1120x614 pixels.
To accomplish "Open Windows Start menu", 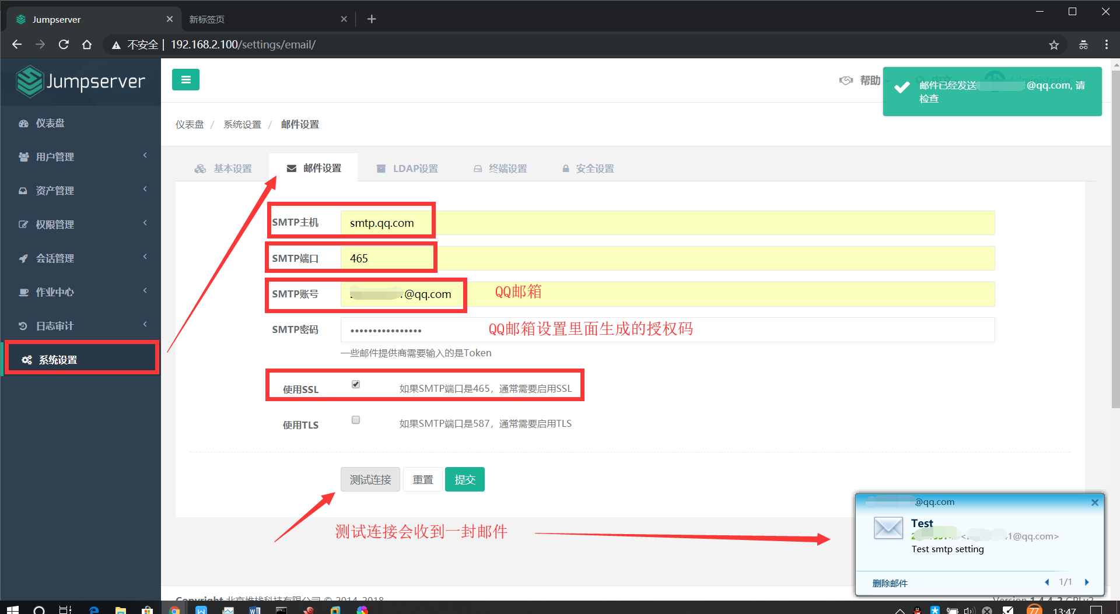I will pos(13,609).
